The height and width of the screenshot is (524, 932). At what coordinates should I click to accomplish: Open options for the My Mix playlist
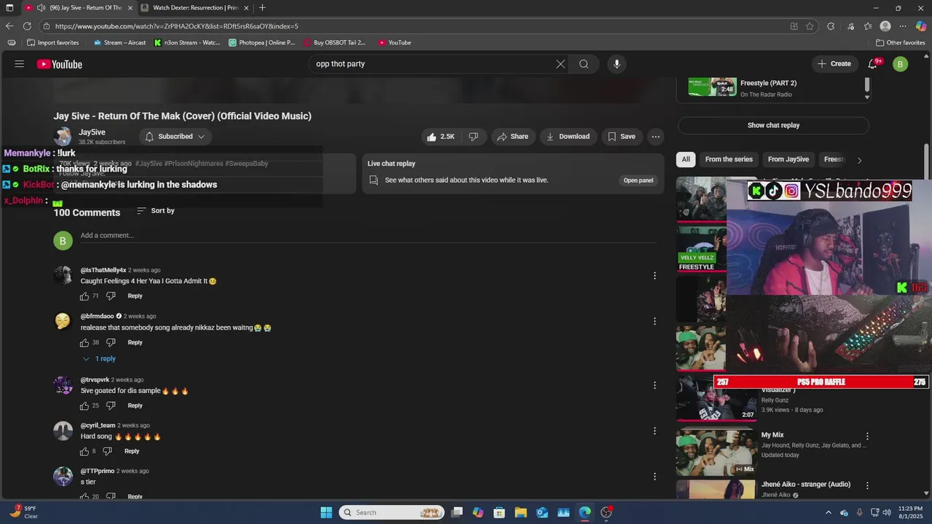(x=867, y=437)
